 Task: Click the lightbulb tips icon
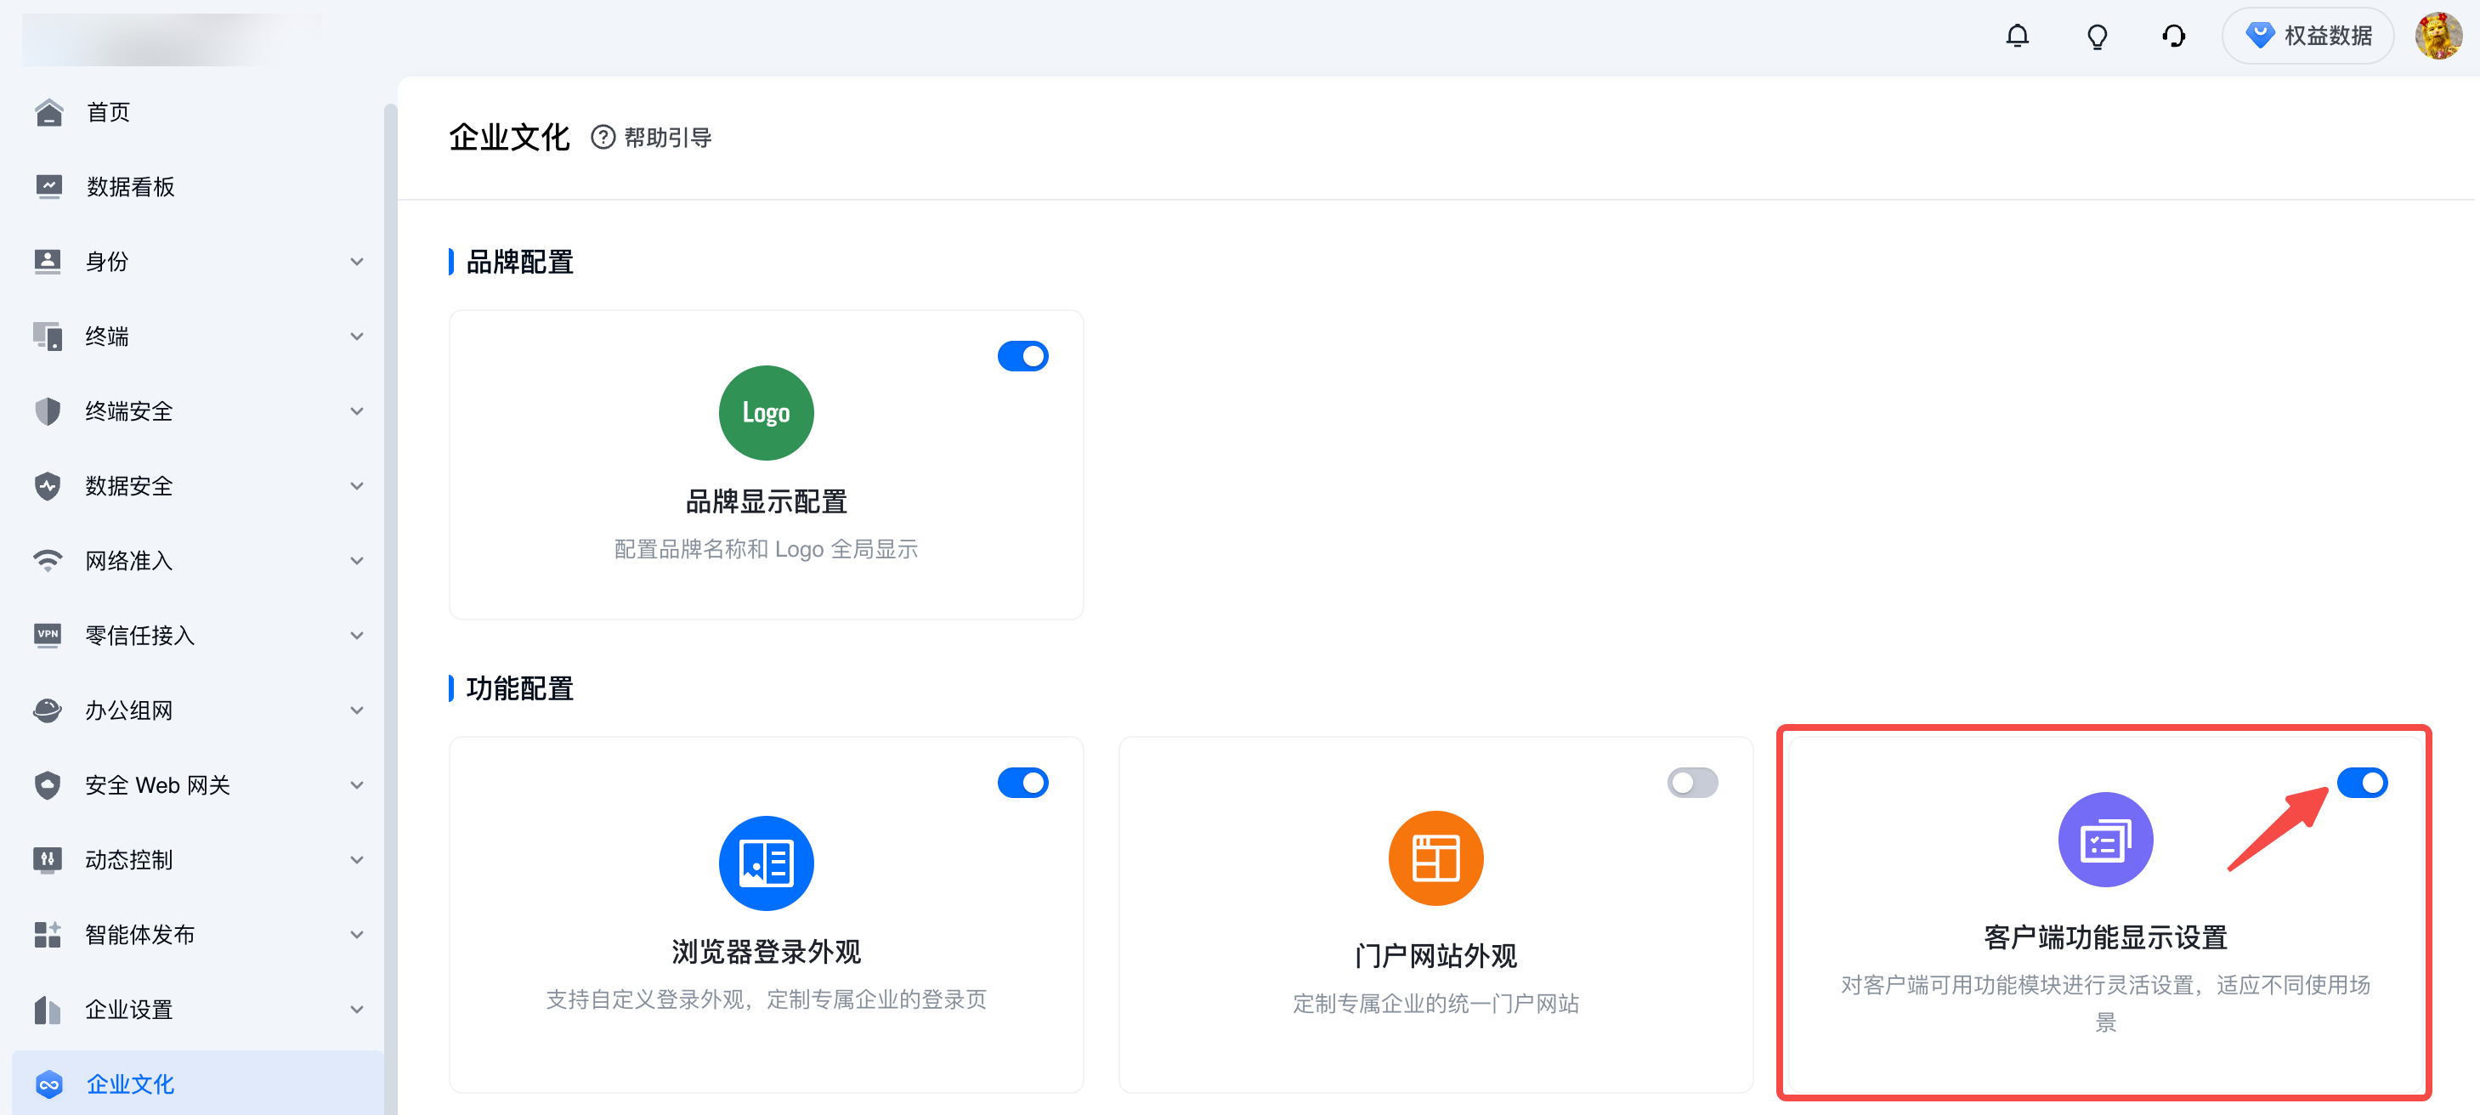(2096, 37)
